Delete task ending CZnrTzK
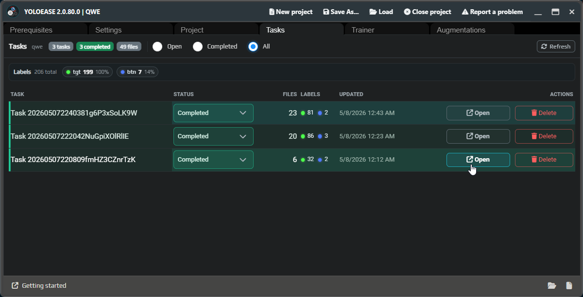This screenshot has width=583, height=297. tap(544, 160)
